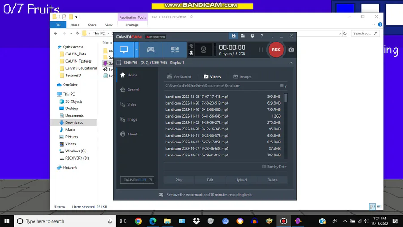Expand File Explorer ribbon chevron

pyautogui.click(x=373, y=25)
